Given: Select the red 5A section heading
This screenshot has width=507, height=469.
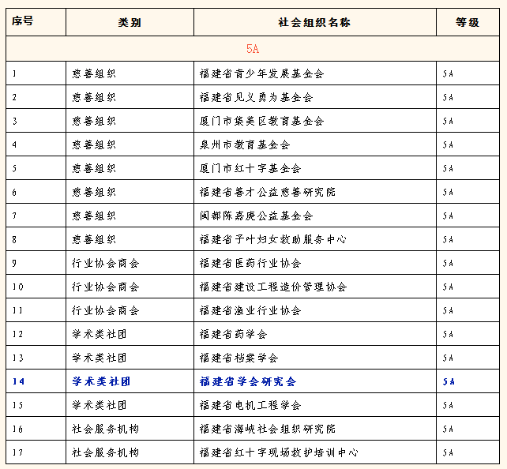Looking at the screenshot, I should tap(253, 49).
